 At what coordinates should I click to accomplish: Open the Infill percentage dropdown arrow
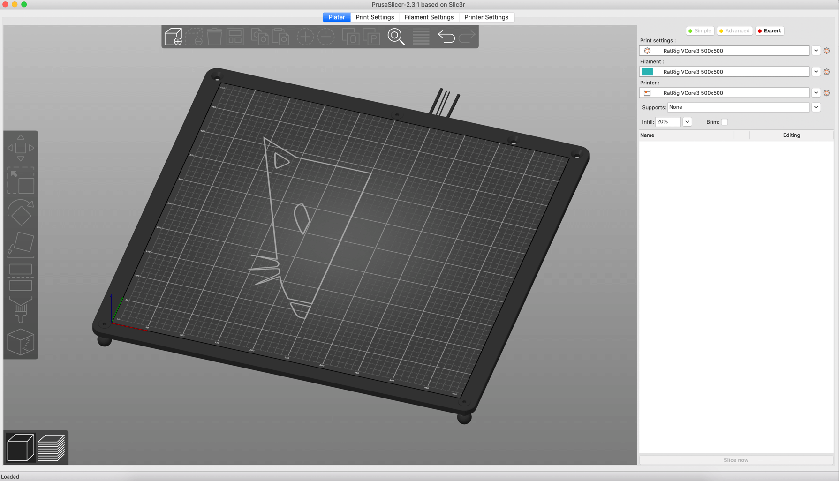click(x=687, y=122)
